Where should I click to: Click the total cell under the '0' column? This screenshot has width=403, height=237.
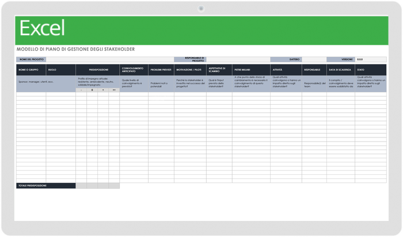(x=92, y=186)
